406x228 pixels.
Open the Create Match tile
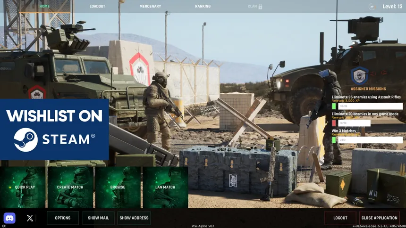pyautogui.click(x=70, y=187)
